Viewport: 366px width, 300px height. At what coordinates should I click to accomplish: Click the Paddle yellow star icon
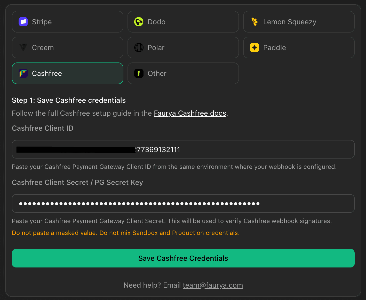[x=254, y=48]
